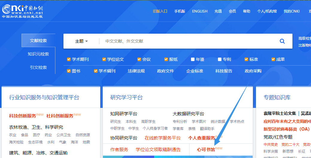
Task: Click the CNKI logo
Action: click(22, 11)
